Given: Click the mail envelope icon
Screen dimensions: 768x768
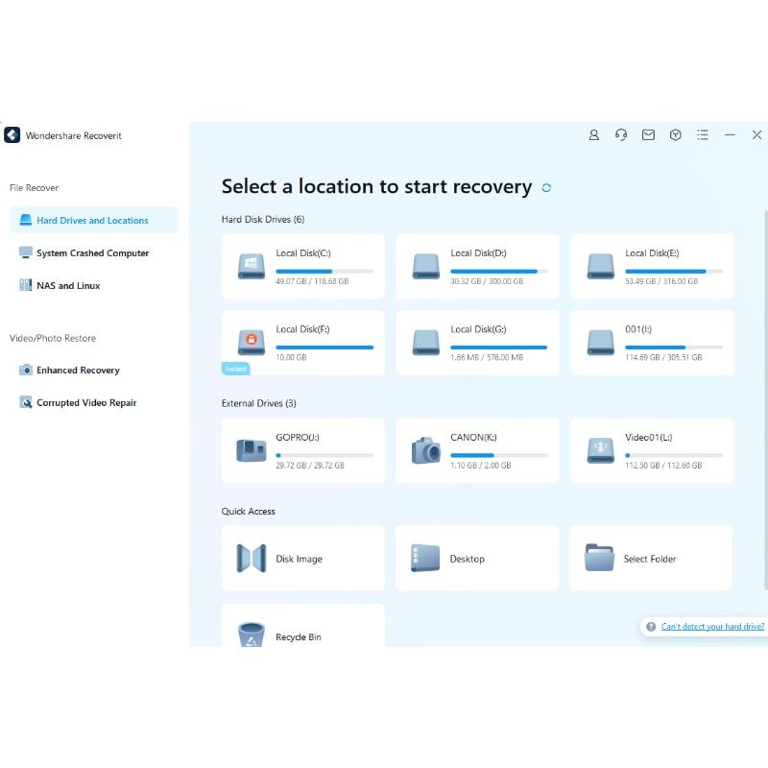Looking at the screenshot, I should click(648, 135).
